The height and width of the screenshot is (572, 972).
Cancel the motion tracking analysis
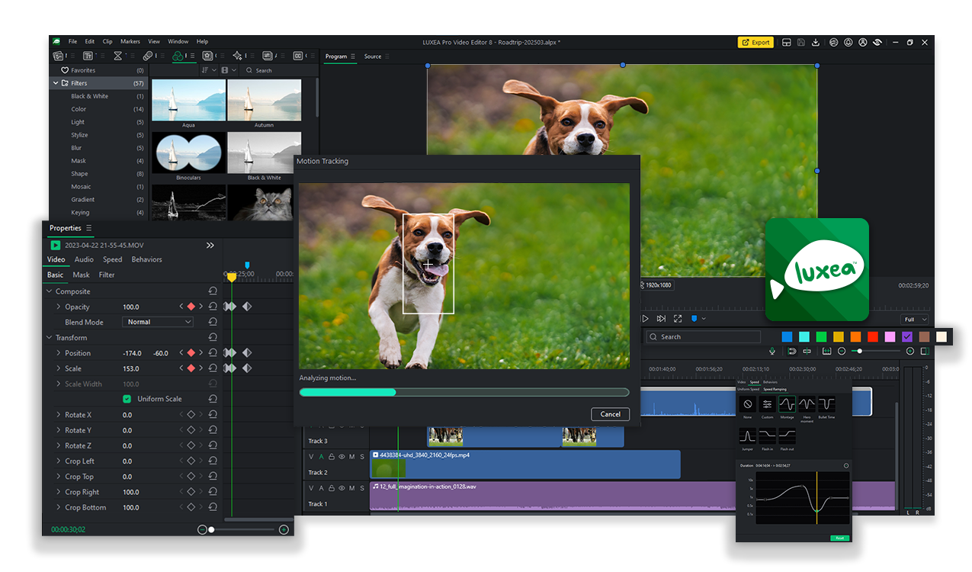tap(610, 414)
